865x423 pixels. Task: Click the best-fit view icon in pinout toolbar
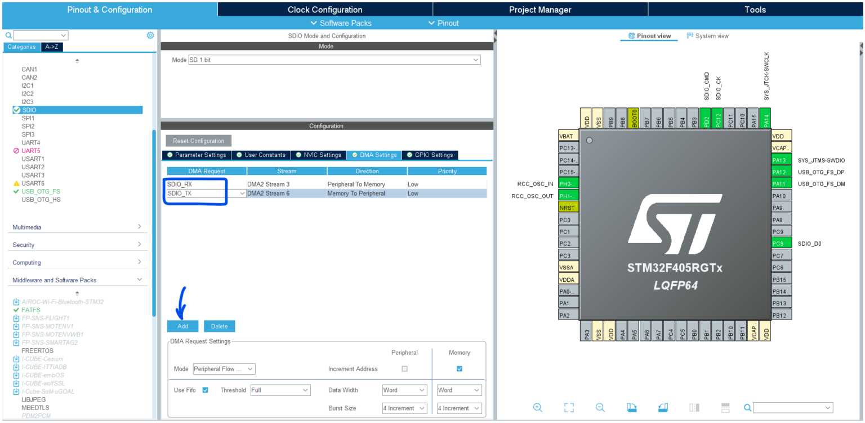569,407
